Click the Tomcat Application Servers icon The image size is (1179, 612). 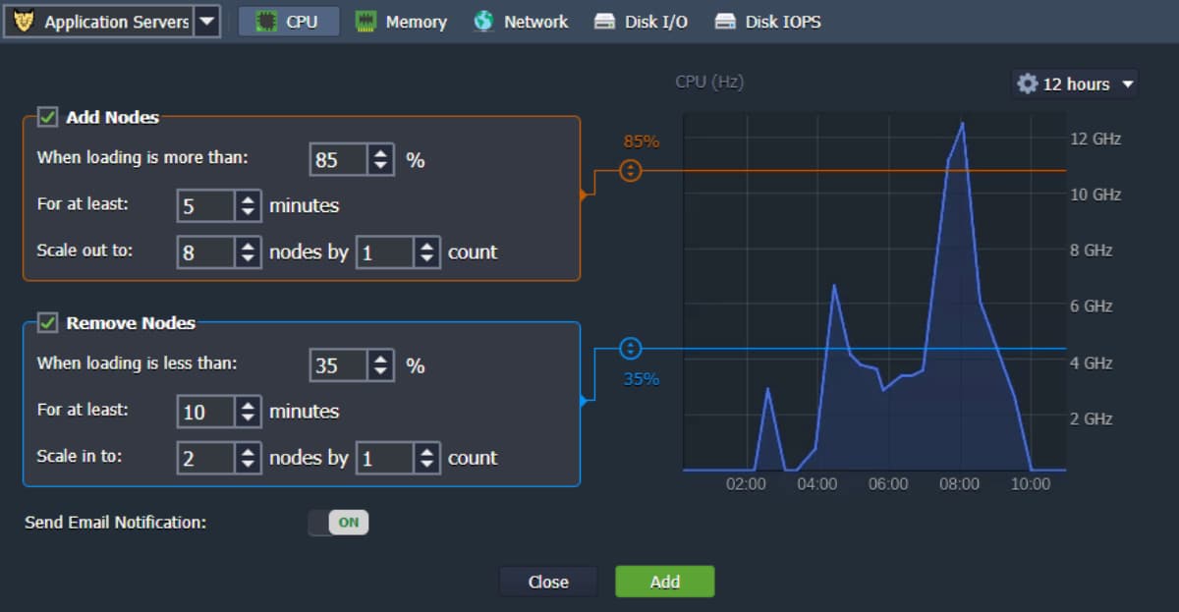pyautogui.click(x=24, y=22)
